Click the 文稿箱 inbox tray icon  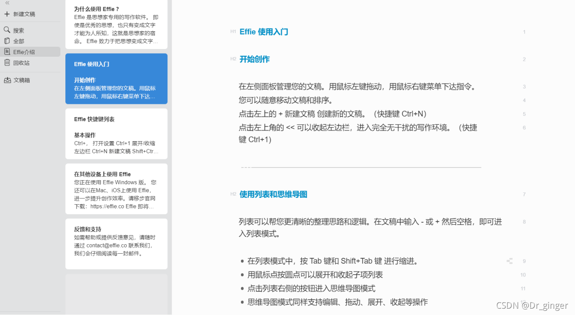pyautogui.click(x=7, y=80)
